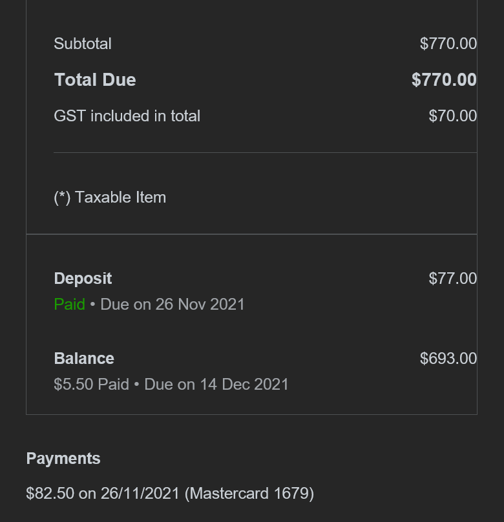The image size is (504, 522).
Task: Click the 26/11/2021 payment date
Action: (x=139, y=494)
